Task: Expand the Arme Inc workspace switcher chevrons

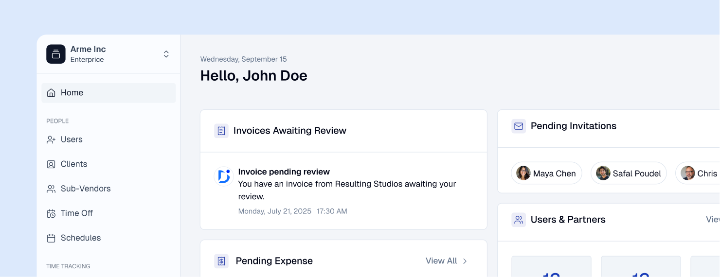Action: coord(166,54)
